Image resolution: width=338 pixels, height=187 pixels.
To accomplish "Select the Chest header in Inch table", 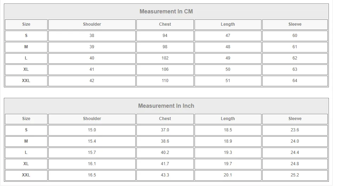I will click(x=165, y=119).
